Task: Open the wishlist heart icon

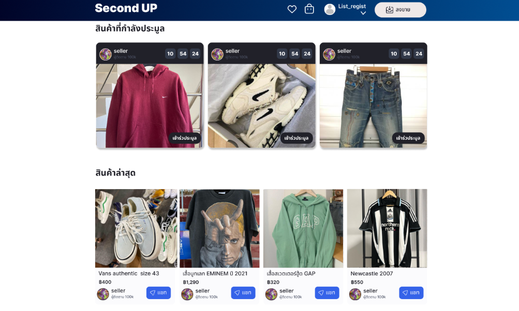Action: 292,9
